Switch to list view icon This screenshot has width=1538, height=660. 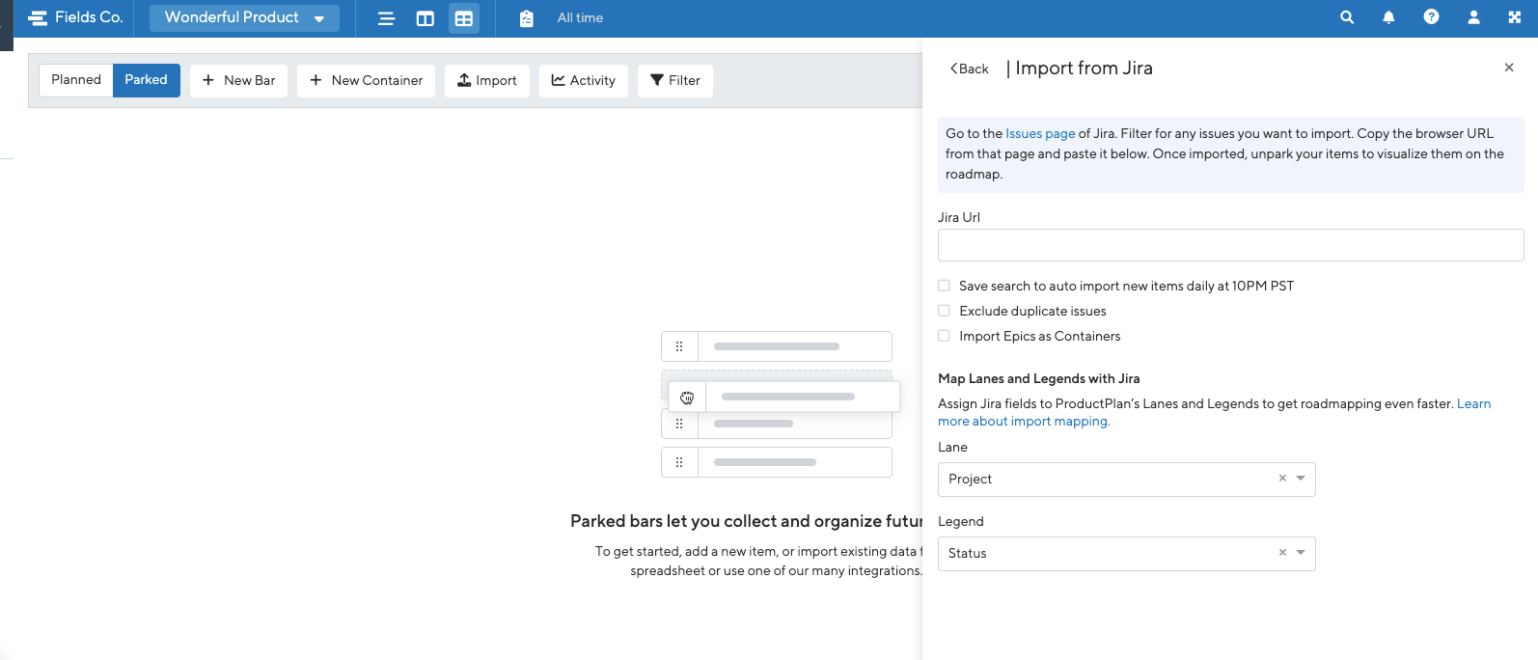[386, 18]
